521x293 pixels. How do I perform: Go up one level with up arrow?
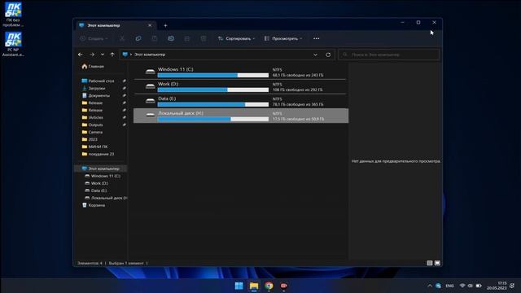(112, 55)
